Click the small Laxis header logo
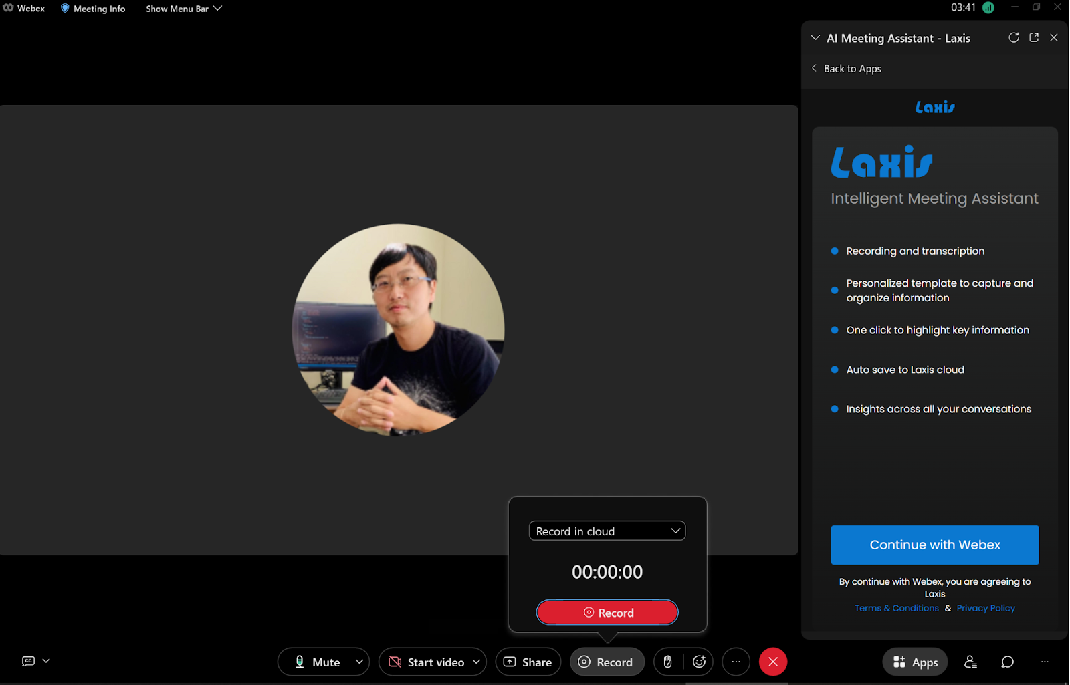This screenshot has height=685, width=1070. pyautogui.click(x=935, y=107)
